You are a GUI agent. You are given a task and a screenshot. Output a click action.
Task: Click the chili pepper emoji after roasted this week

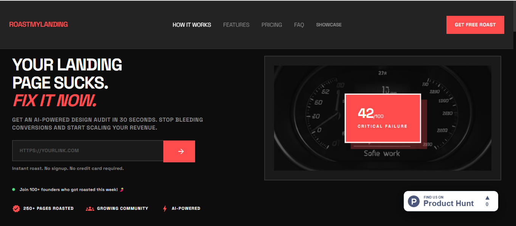tap(121, 190)
